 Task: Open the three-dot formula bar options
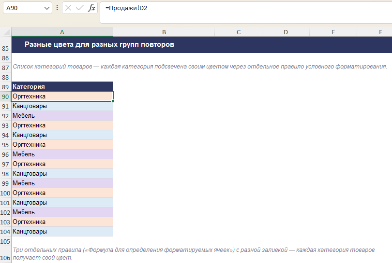point(57,8)
